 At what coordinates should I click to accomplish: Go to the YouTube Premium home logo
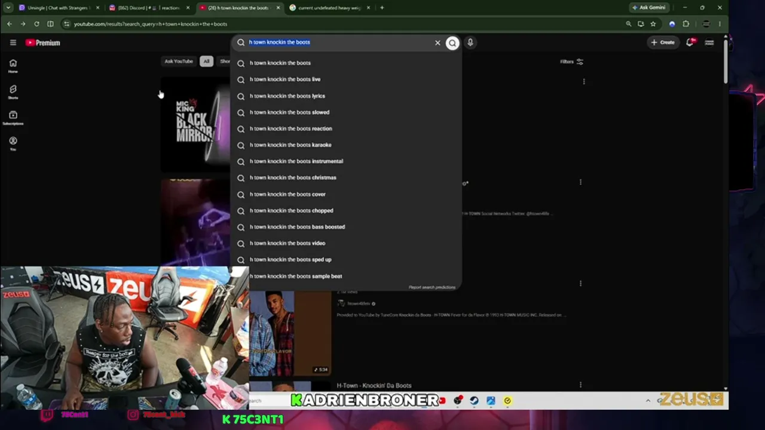click(42, 42)
